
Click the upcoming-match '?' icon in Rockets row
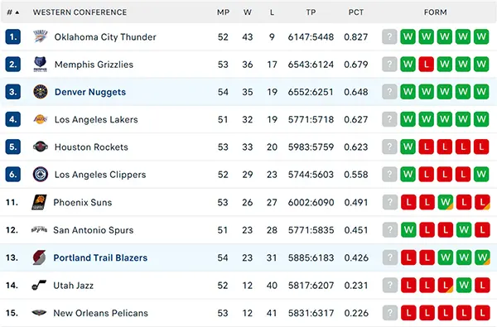click(x=389, y=147)
